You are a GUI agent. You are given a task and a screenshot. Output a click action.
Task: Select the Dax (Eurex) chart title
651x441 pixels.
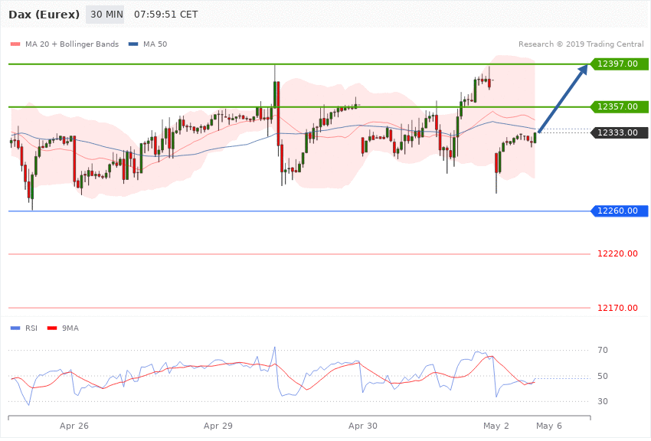point(44,15)
